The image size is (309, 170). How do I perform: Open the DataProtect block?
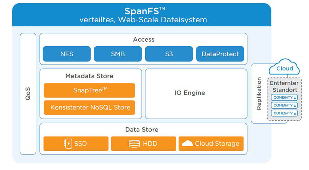[x=220, y=54]
